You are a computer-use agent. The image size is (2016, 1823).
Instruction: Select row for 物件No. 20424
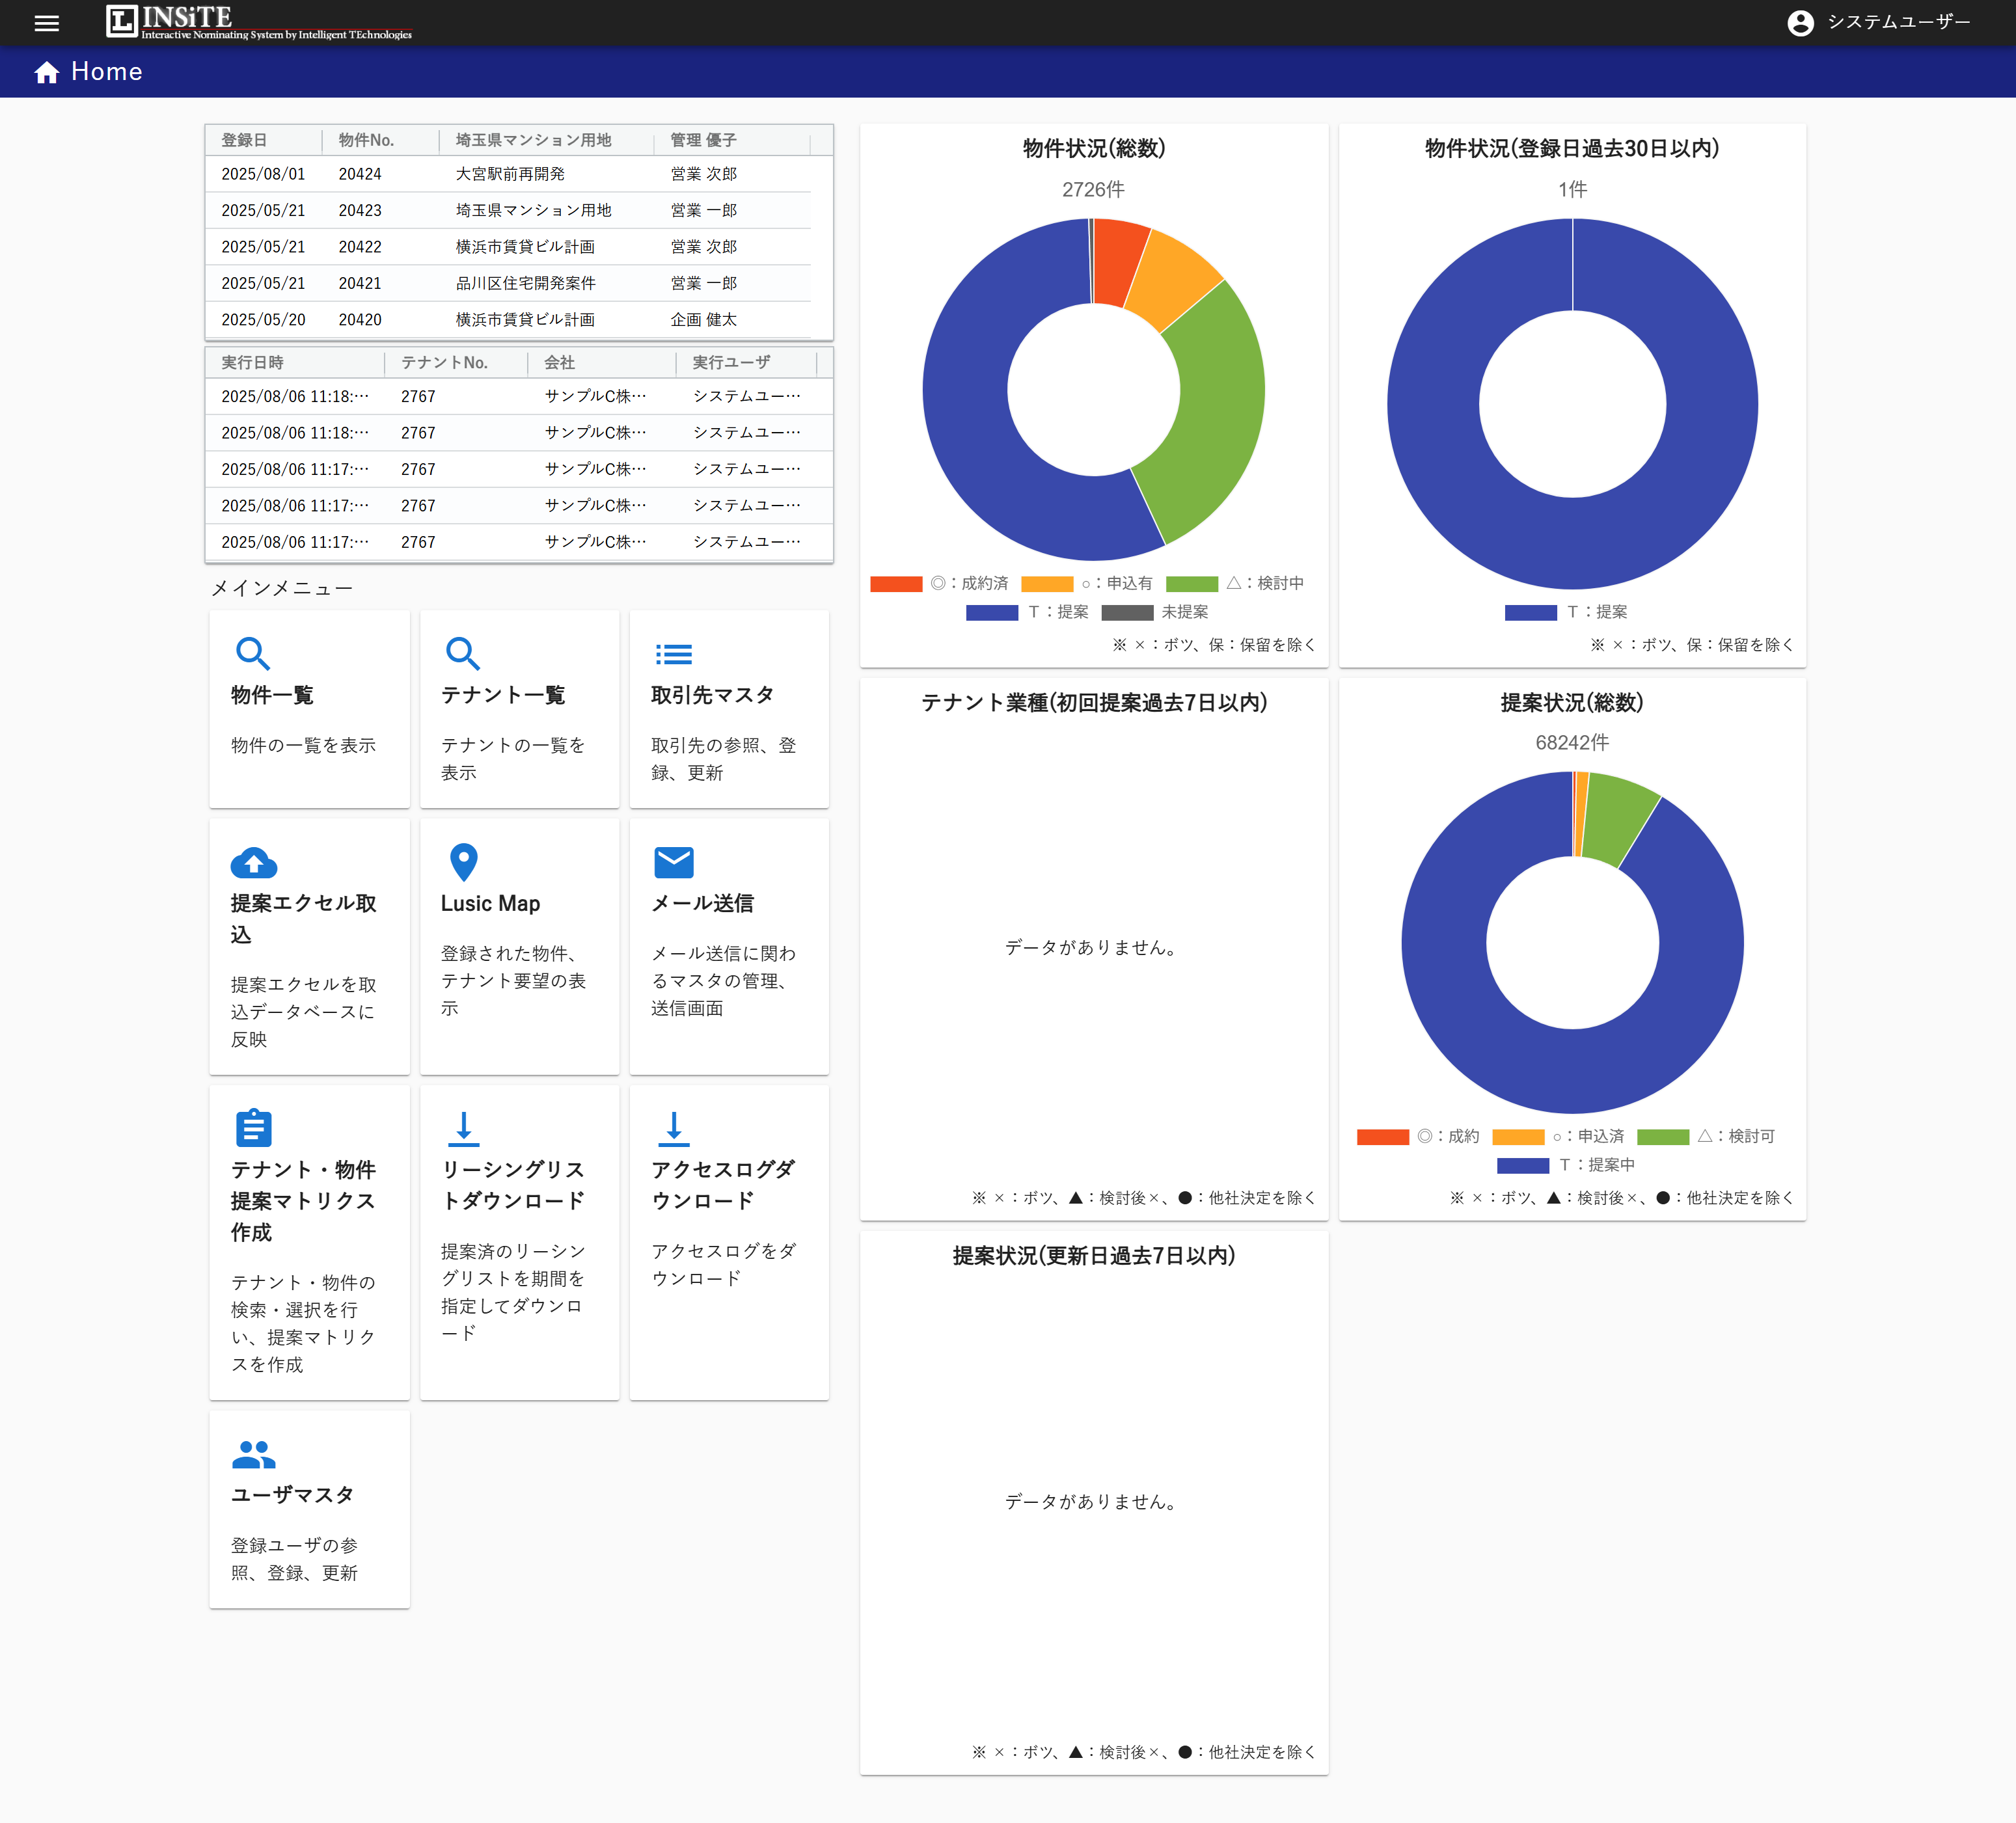click(x=360, y=174)
